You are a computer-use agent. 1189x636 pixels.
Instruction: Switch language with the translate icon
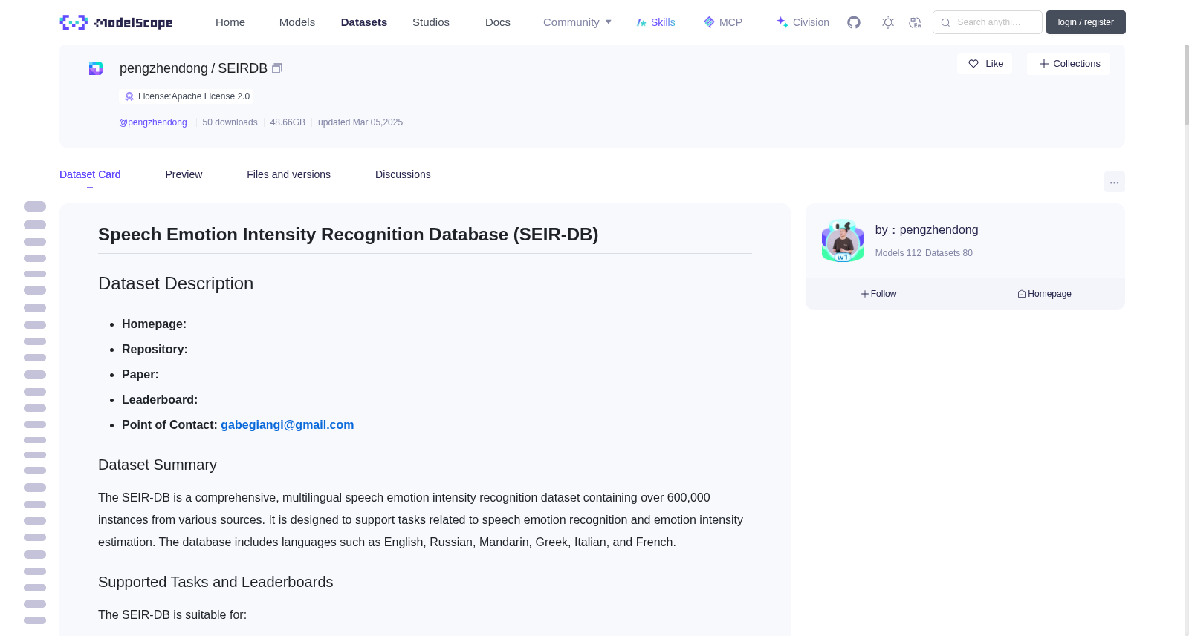click(915, 22)
